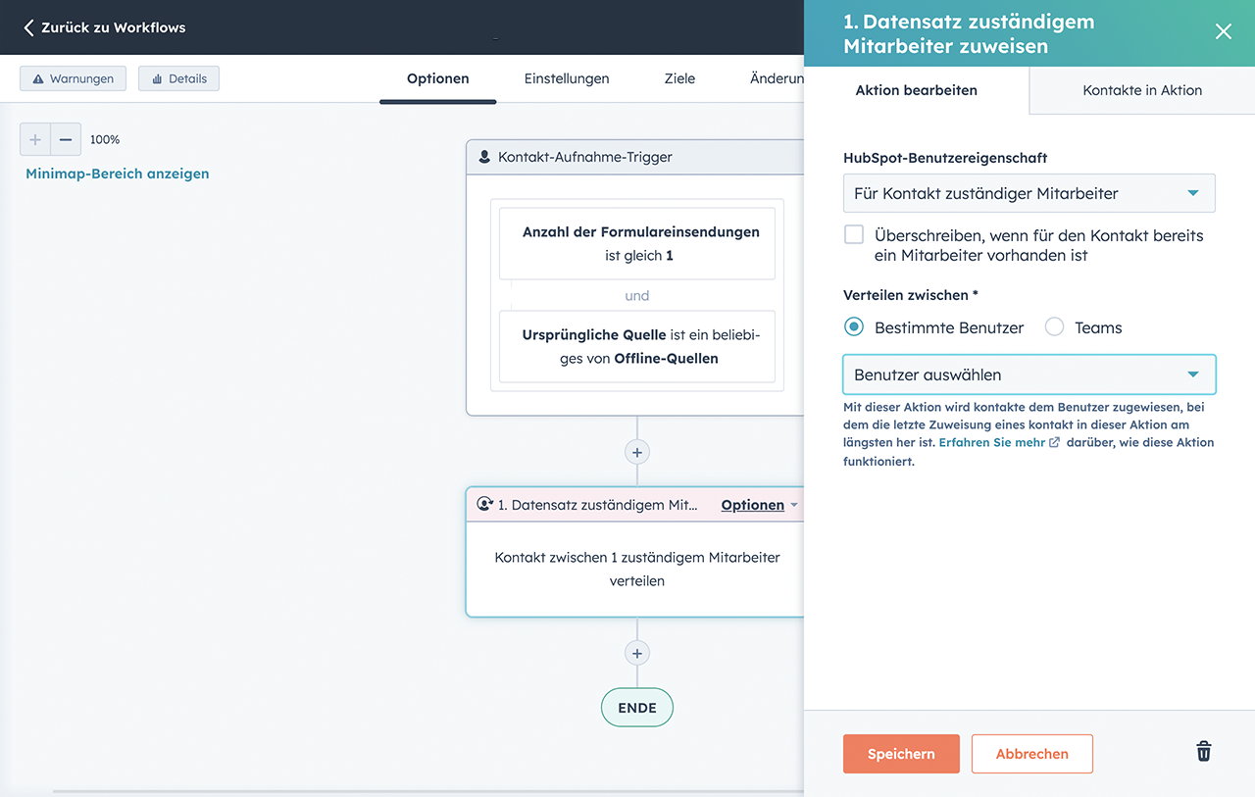Click back arrow to Workflows
This screenshot has height=797, width=1255.
click(29, 27)
